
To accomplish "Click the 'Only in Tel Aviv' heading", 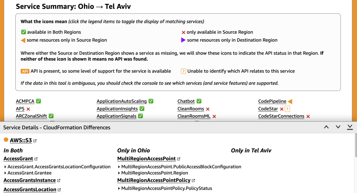I will (x=251, y=150).
